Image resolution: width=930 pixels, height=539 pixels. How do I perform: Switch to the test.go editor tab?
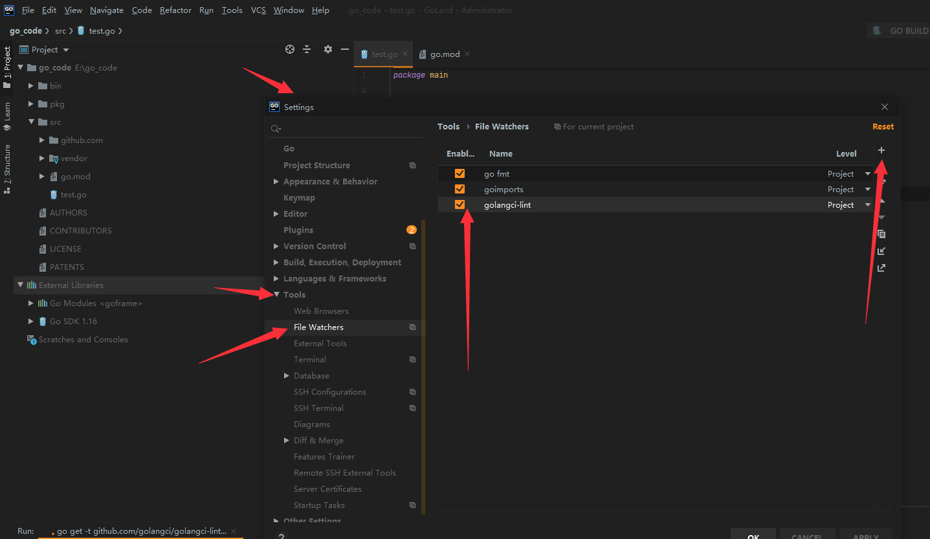coord(383,54)
